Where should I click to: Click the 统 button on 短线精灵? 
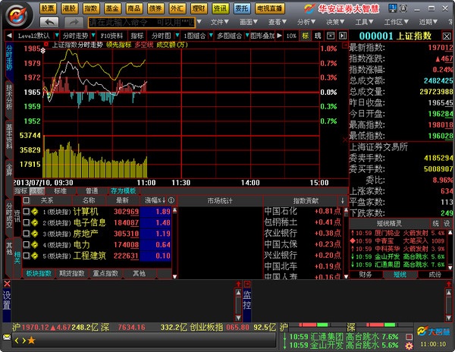tap(435, 223)
